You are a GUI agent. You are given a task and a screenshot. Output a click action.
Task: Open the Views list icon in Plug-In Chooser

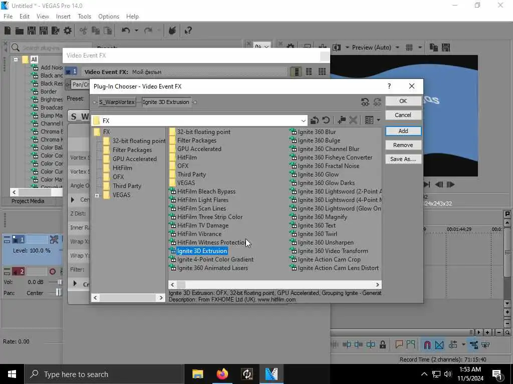(369, 120)
